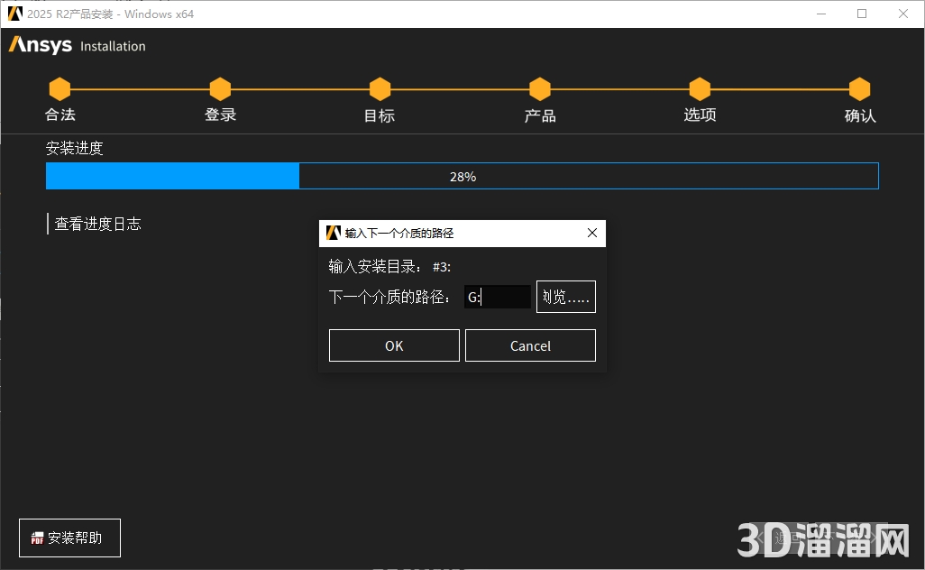Open the 划览 browse dialog
This screenshot has width=925, height=570.
coord(565,296)
